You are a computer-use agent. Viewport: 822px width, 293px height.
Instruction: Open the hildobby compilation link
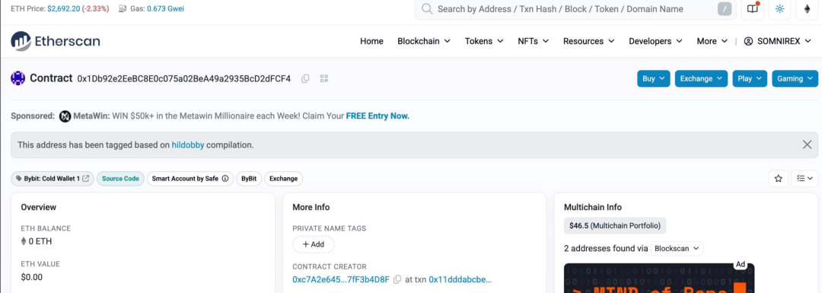(x=188, y=145)
